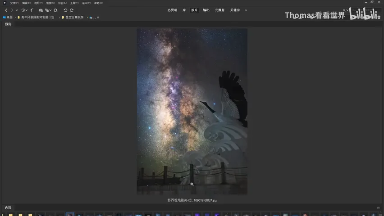Rotate image 90° counterclockwise

point(65,10)
